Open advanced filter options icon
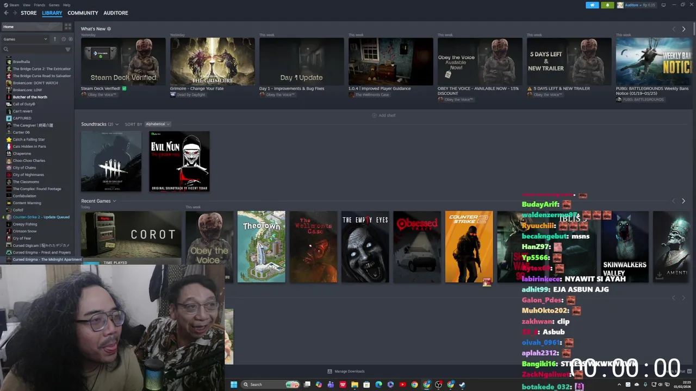Image resolution: width=696 pixels, height=391 pixels. coord(68,49)
